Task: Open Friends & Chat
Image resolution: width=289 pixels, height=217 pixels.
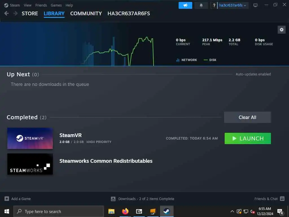Action: [266, 199]
